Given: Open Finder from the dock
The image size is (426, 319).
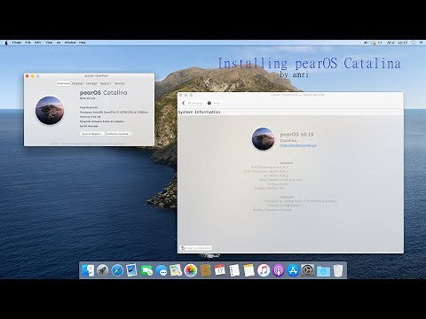Looking at the screenshot, I should 88,270.
